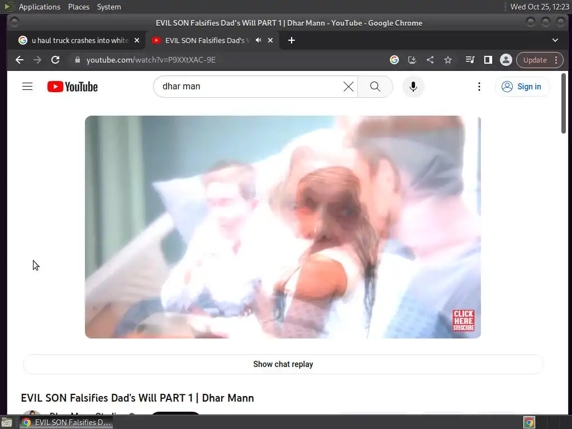The width and height of the screenshot is (572, 429).
Task: Click the page vertical scrollbar
Action: 564,103
